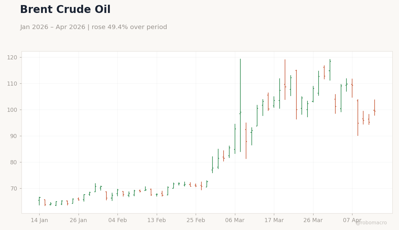Click the 25 Feb x-axis label
The image size is (399, 230).
(x=196, y=221)
